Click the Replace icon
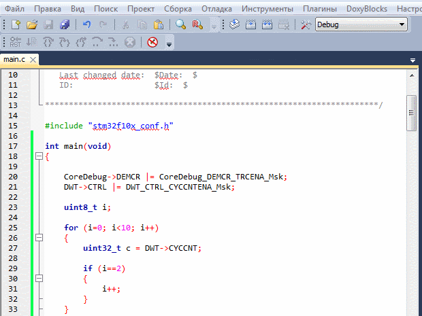 197,24
